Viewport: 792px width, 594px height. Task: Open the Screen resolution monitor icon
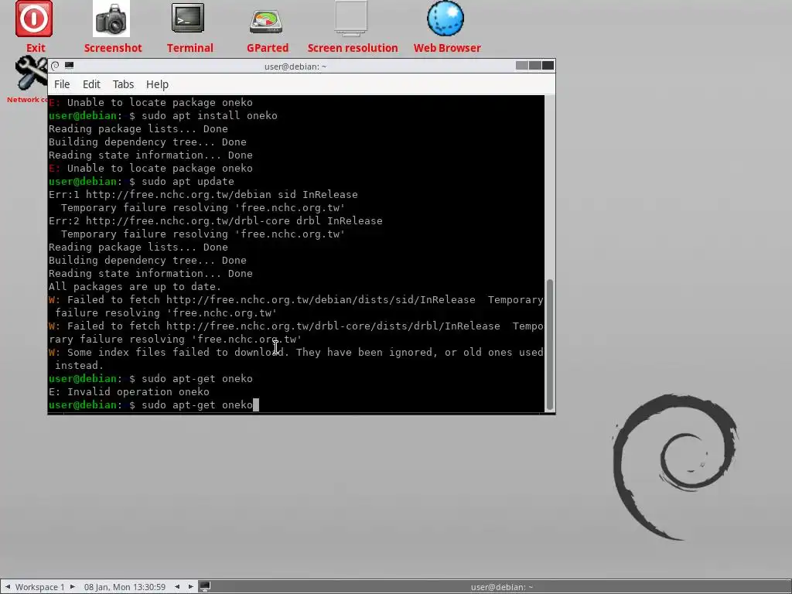point(351,19)
